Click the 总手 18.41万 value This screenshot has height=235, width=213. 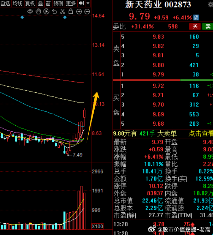[x=153, y=171]
